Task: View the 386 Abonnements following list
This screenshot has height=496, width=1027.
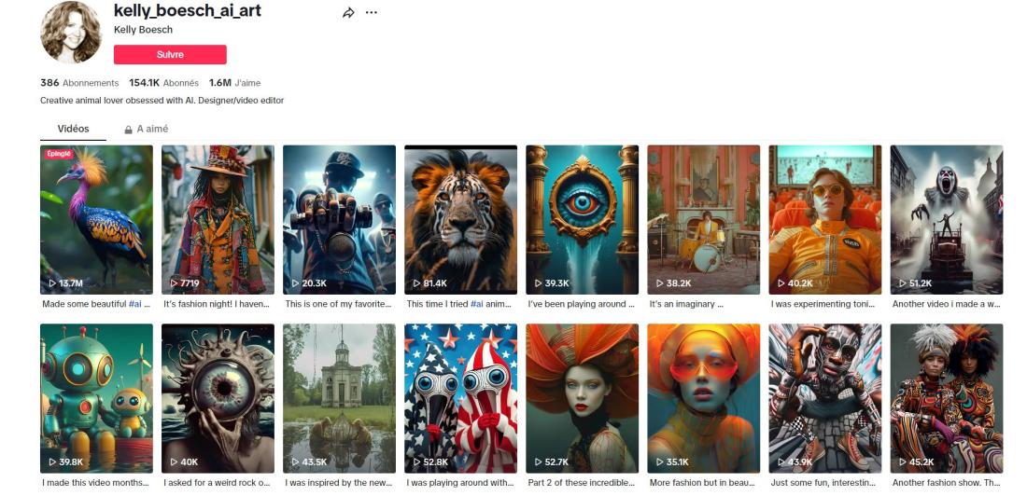Action: click(79, 83)
